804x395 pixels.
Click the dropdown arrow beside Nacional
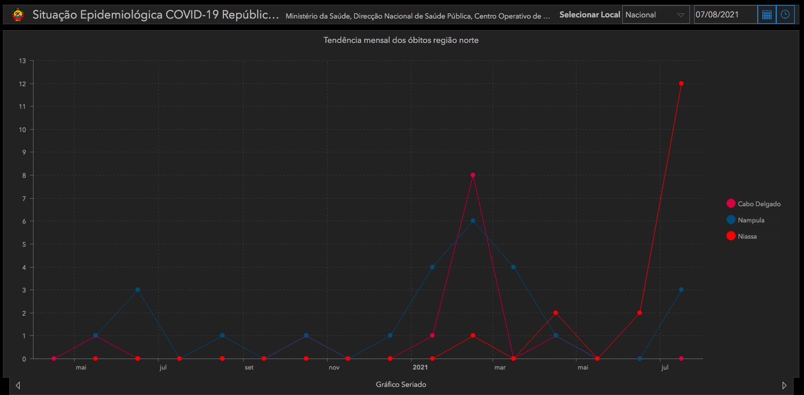[x=680, y=15]
